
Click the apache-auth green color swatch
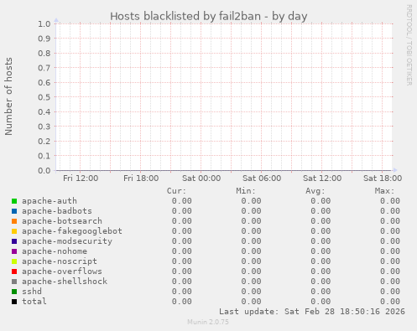pos(14,201)
